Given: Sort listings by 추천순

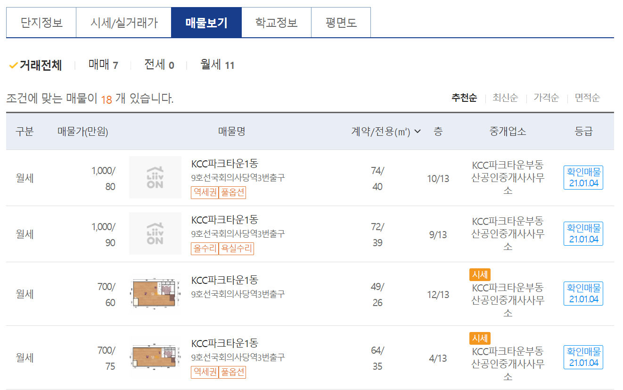Looking at the screenshot, I should 464,98.
